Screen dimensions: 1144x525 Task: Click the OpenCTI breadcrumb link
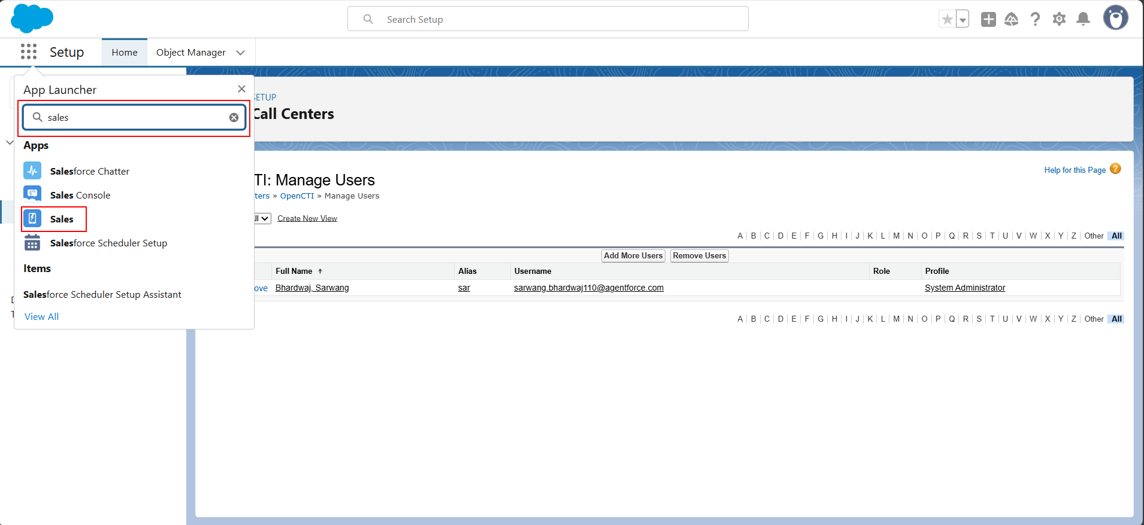[297, 196]
